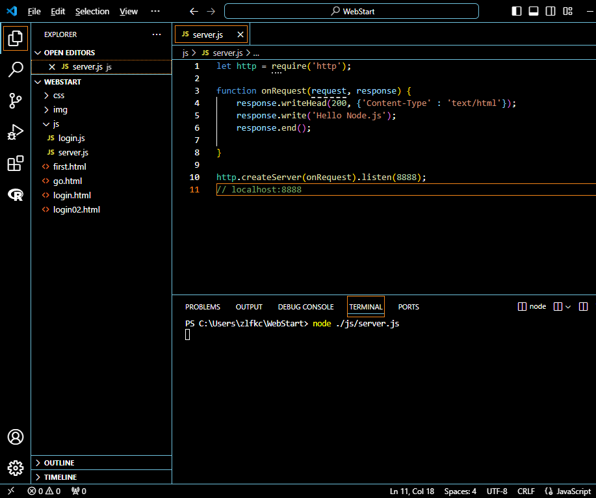Change file encoding UTF-8
The width and height of the screenshot is (596, 498).
pyautogui.click(x=497, y=491)
